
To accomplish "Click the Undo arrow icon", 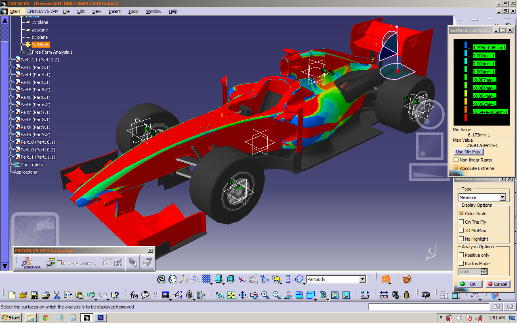I will [x=91, y=295].
